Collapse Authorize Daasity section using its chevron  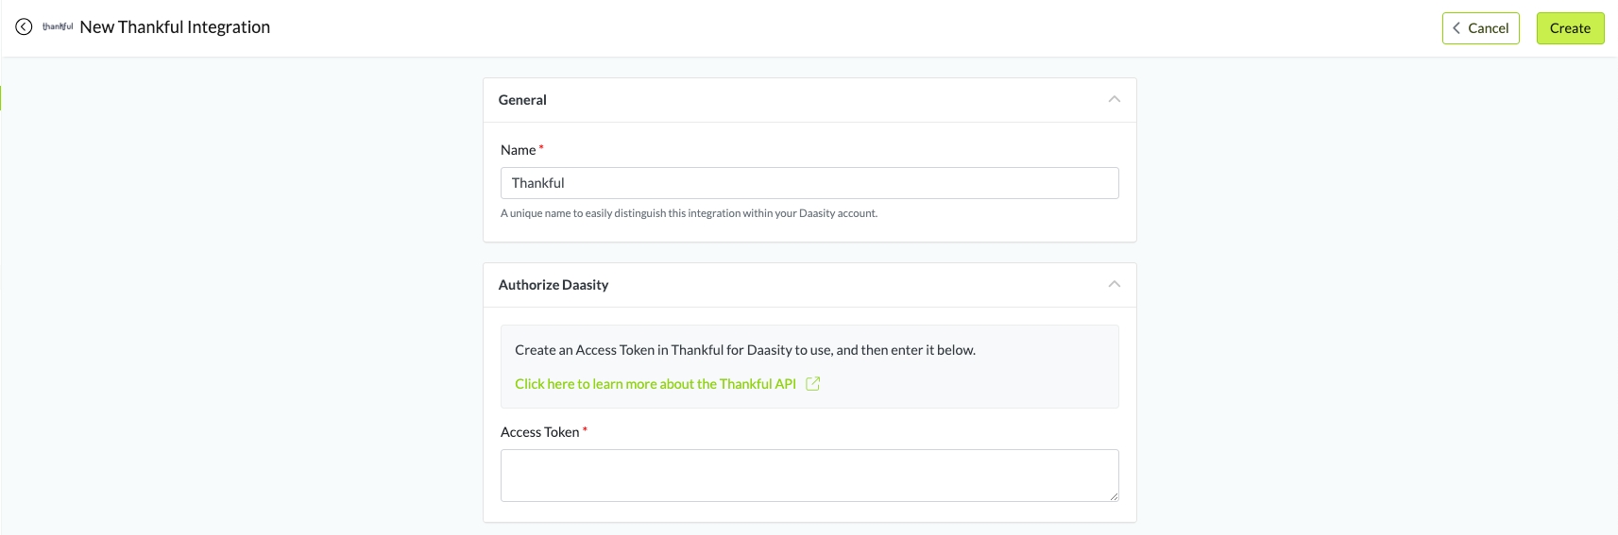coord(1114,284)
